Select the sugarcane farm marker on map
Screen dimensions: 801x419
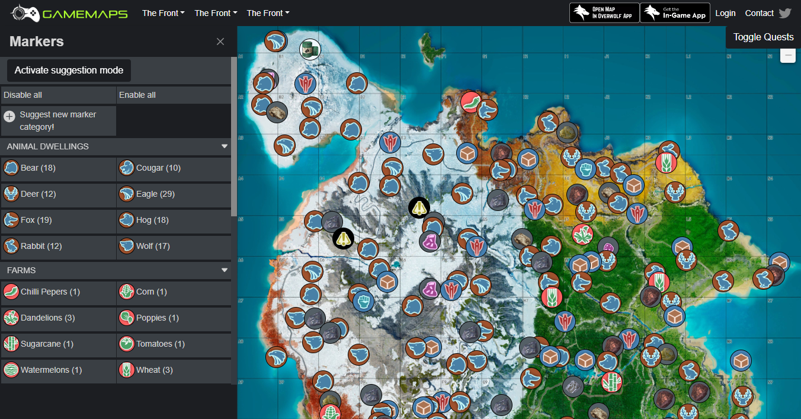(611, 381)
